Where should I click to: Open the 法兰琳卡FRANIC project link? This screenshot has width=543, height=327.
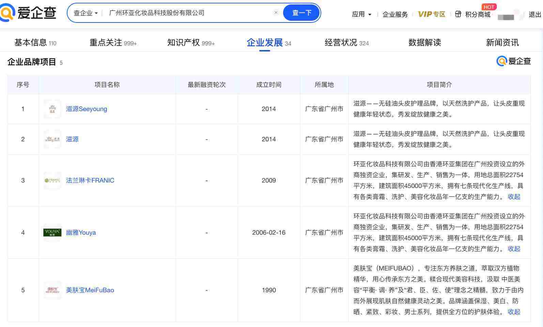(x=90, y=181)
